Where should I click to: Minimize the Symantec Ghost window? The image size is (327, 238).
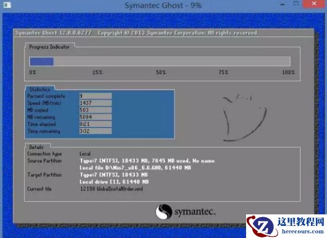tap(282, 4)
